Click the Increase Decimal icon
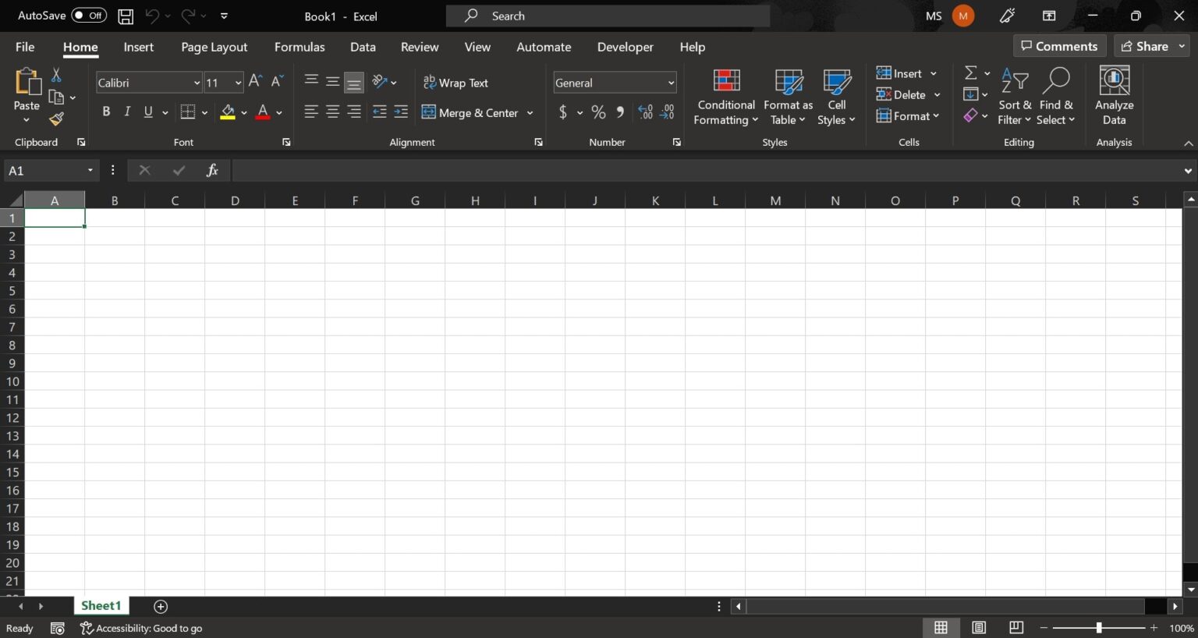 pyautogui.click(x=645, y=112)
